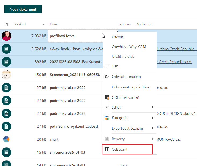Toggle GDPR relevantní option
This screenshot has width=197, height=166.
coord(125,98)
